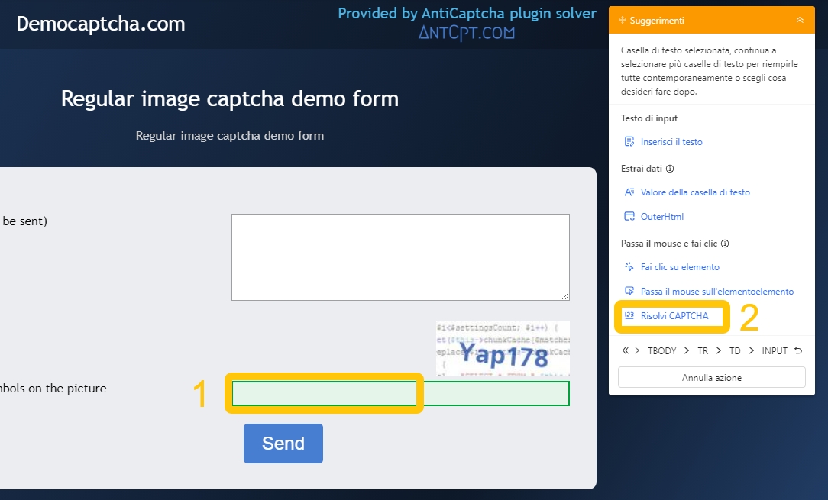Click the blue Send button
828x500 pixels.
pyautogui.click(x=283, y=444)
